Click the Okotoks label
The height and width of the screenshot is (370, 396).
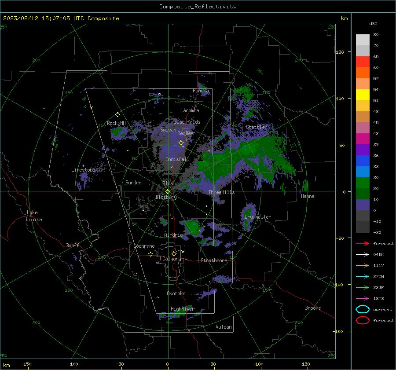click(x=176, y=293)
